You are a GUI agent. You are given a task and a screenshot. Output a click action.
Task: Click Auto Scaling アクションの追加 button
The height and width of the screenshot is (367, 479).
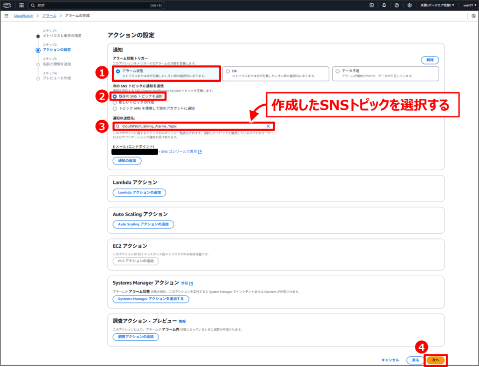point(143,224)
